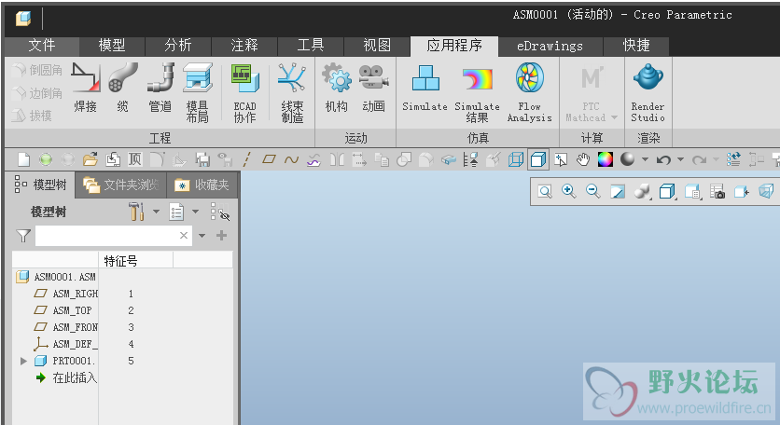Screen dimensions: 780x425
Task: Open ECAD 协作 collaboration tool
Action: 244,93
